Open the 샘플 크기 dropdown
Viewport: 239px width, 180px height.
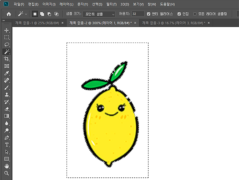(x=99, y=14)
